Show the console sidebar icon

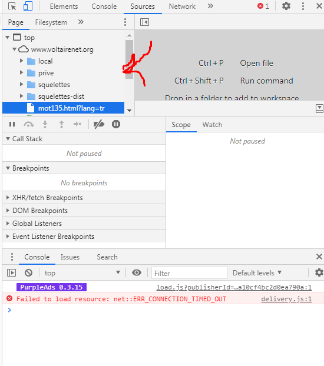pyautogui.click(x=11, y=272)
